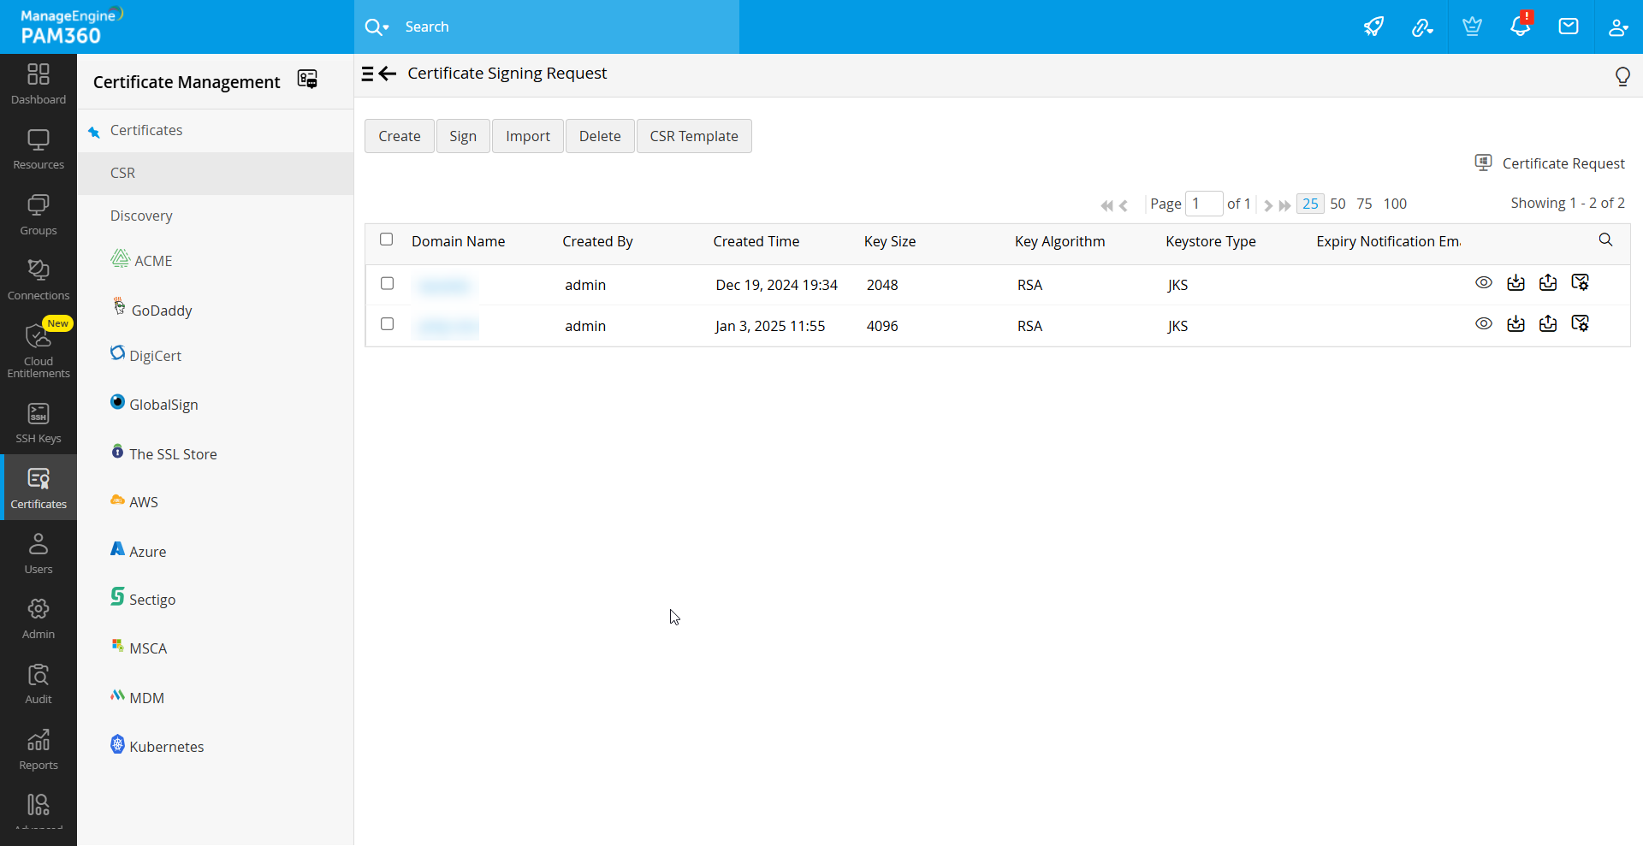Click the CSR Template button
This screenshot has height=846, width=1643.
693,136
